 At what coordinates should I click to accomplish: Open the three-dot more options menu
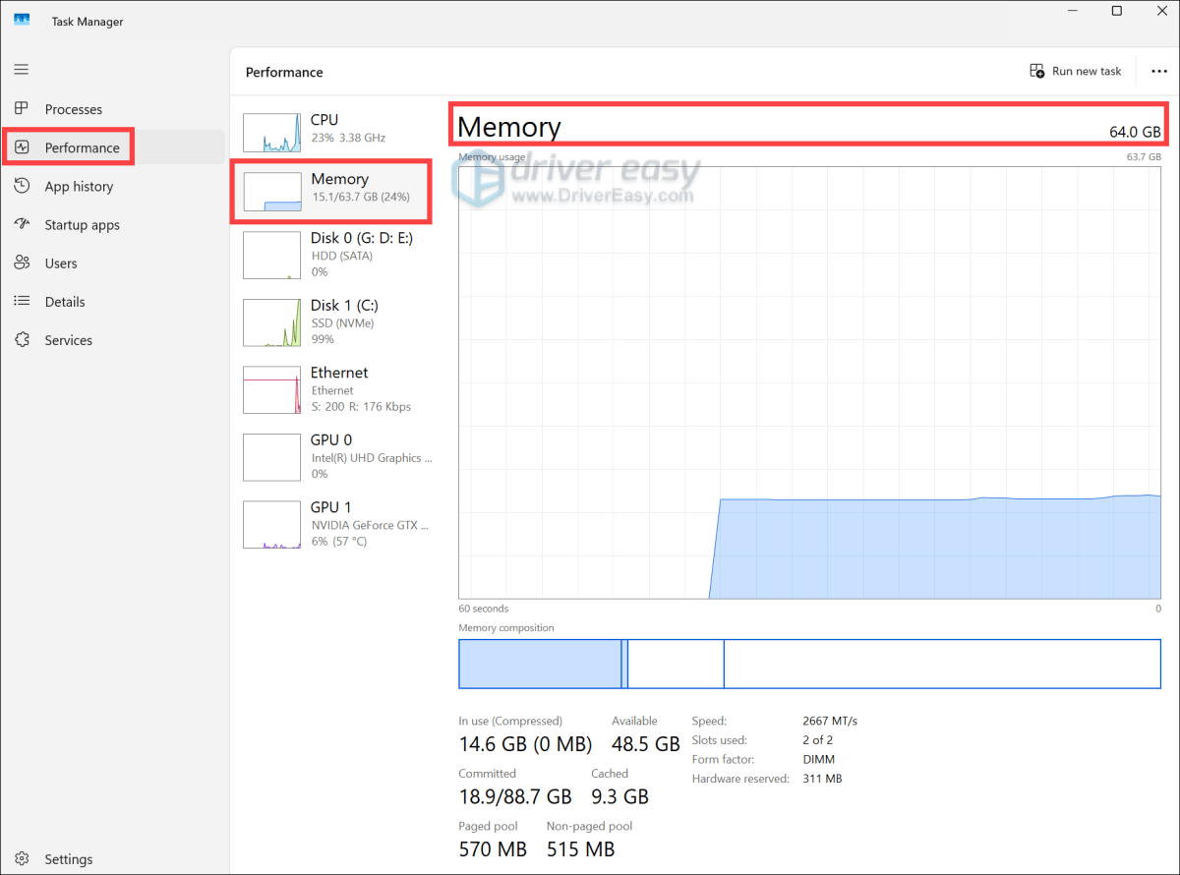click(1158, 71)
